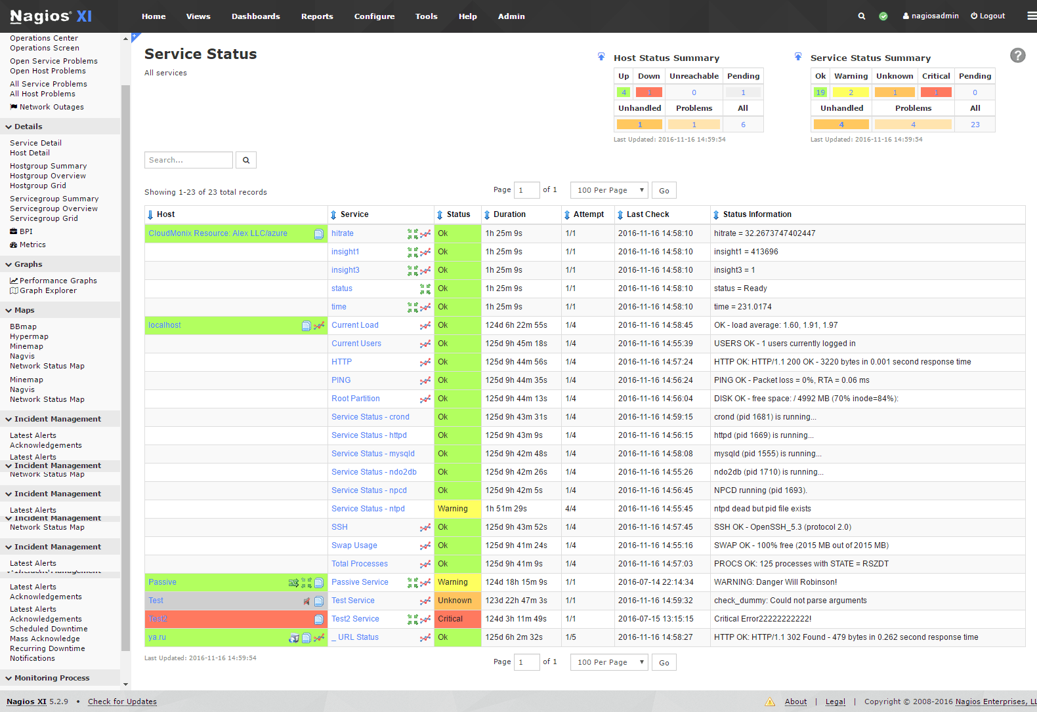Open the Admin menu
1037x712 pixels.
click(511, 16)
